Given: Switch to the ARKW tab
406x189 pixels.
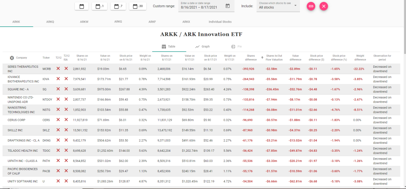Looking at the screenshot, I should (x=84, y=22).
